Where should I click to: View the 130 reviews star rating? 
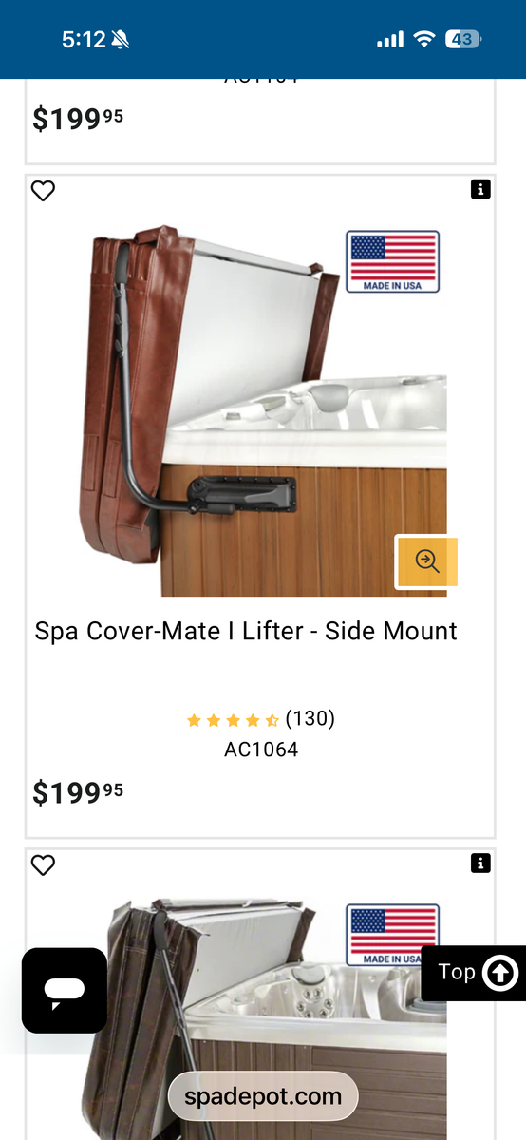(260, 719)
